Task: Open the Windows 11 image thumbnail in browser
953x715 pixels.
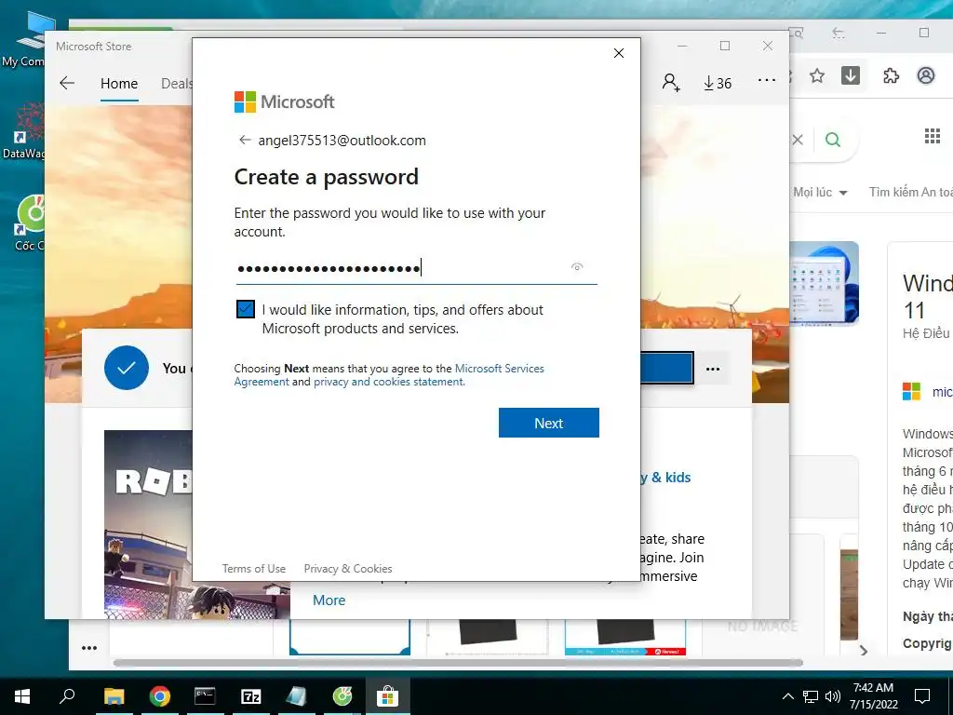Action: tap(825, 284)
